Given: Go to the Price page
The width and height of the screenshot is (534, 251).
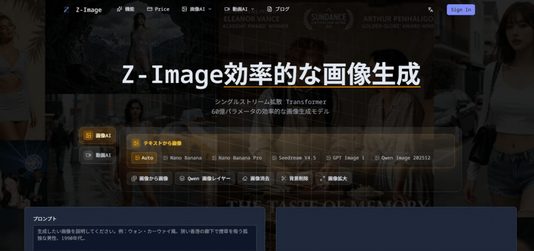Looking at the screenshot, I should (x=158, y=9).
